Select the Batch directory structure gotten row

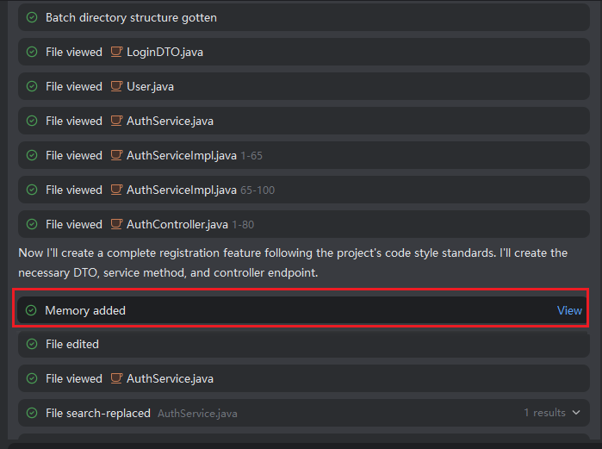(301, 17)
